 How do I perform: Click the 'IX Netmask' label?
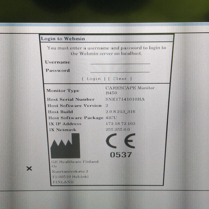click(x=62, y=130)
